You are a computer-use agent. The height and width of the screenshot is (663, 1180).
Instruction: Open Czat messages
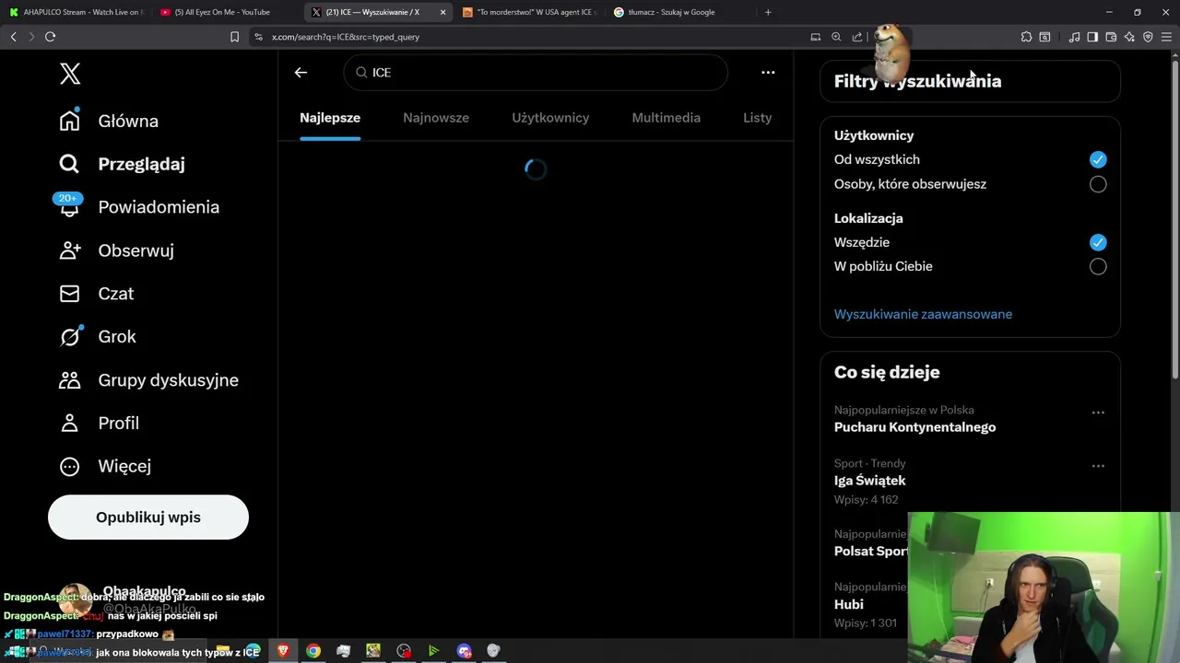(x=97, y=294)
